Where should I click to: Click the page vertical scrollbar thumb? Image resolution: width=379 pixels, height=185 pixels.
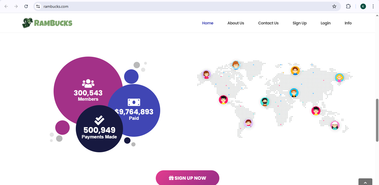[377, 120]
